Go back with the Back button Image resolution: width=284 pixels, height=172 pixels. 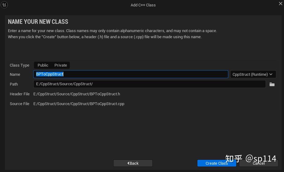coord(133,163)
